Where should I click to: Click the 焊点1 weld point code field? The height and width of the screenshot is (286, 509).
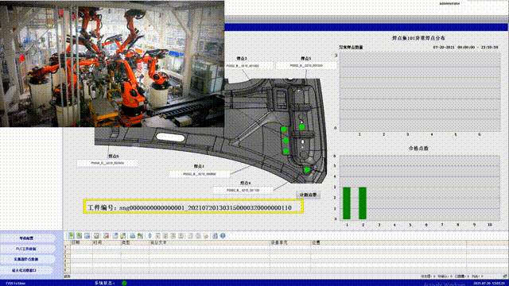[x=200, y=174]
